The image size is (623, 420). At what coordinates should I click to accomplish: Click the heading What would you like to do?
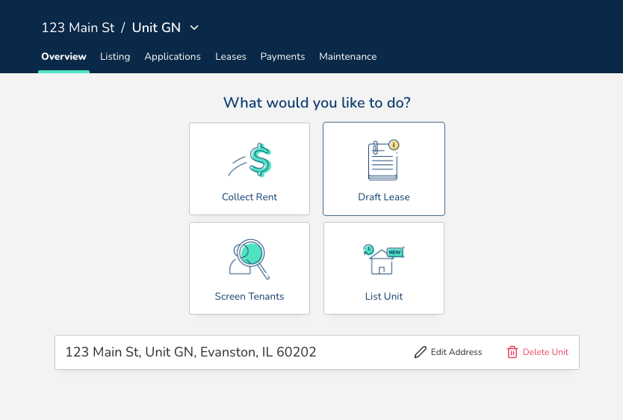coord(317,102)
